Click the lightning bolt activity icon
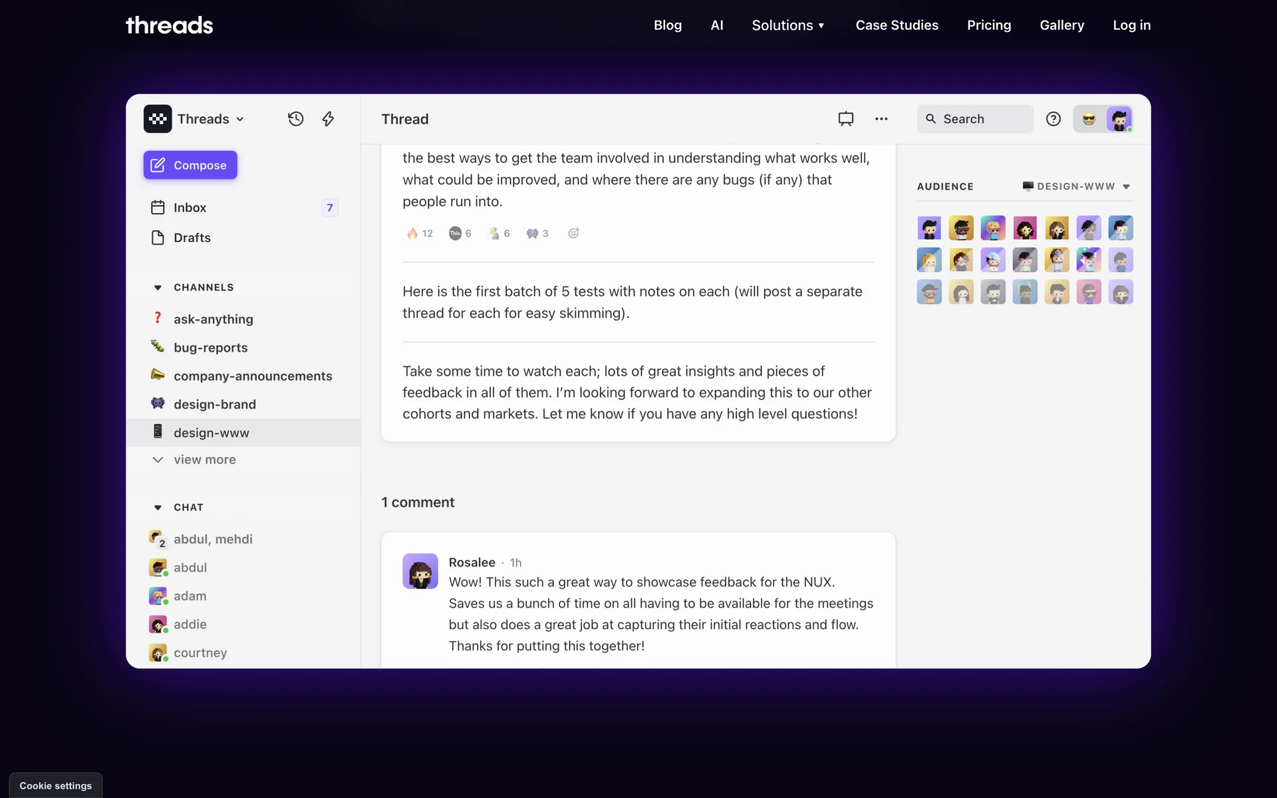Image resolution: width=1277 pixels, height=798 pixels. click(328, 119)
